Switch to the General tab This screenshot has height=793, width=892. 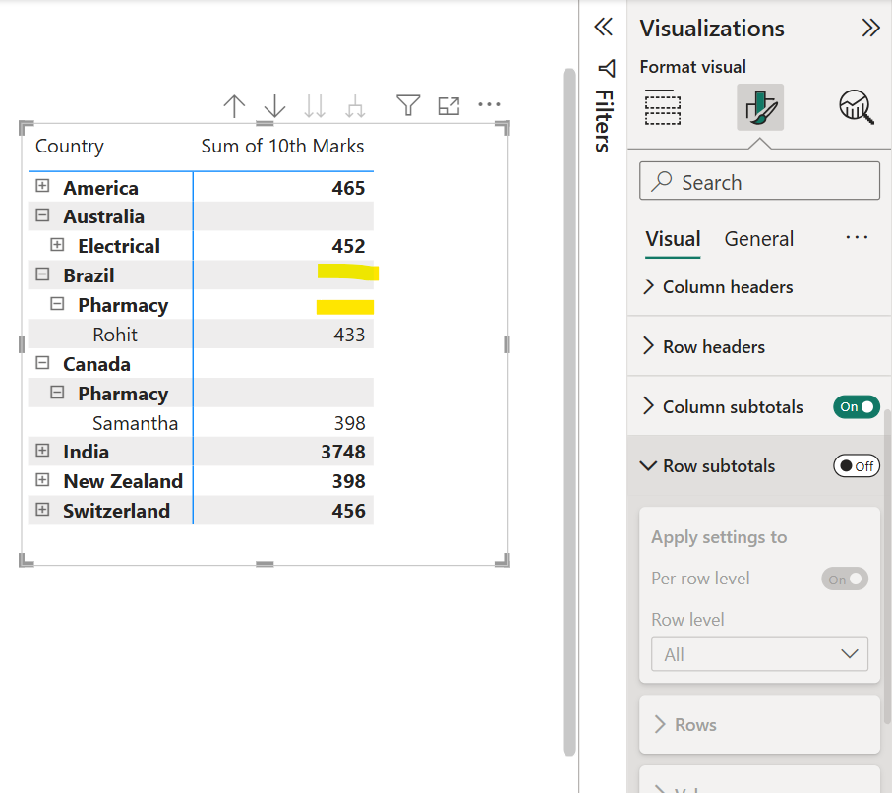tap(758, 239)
